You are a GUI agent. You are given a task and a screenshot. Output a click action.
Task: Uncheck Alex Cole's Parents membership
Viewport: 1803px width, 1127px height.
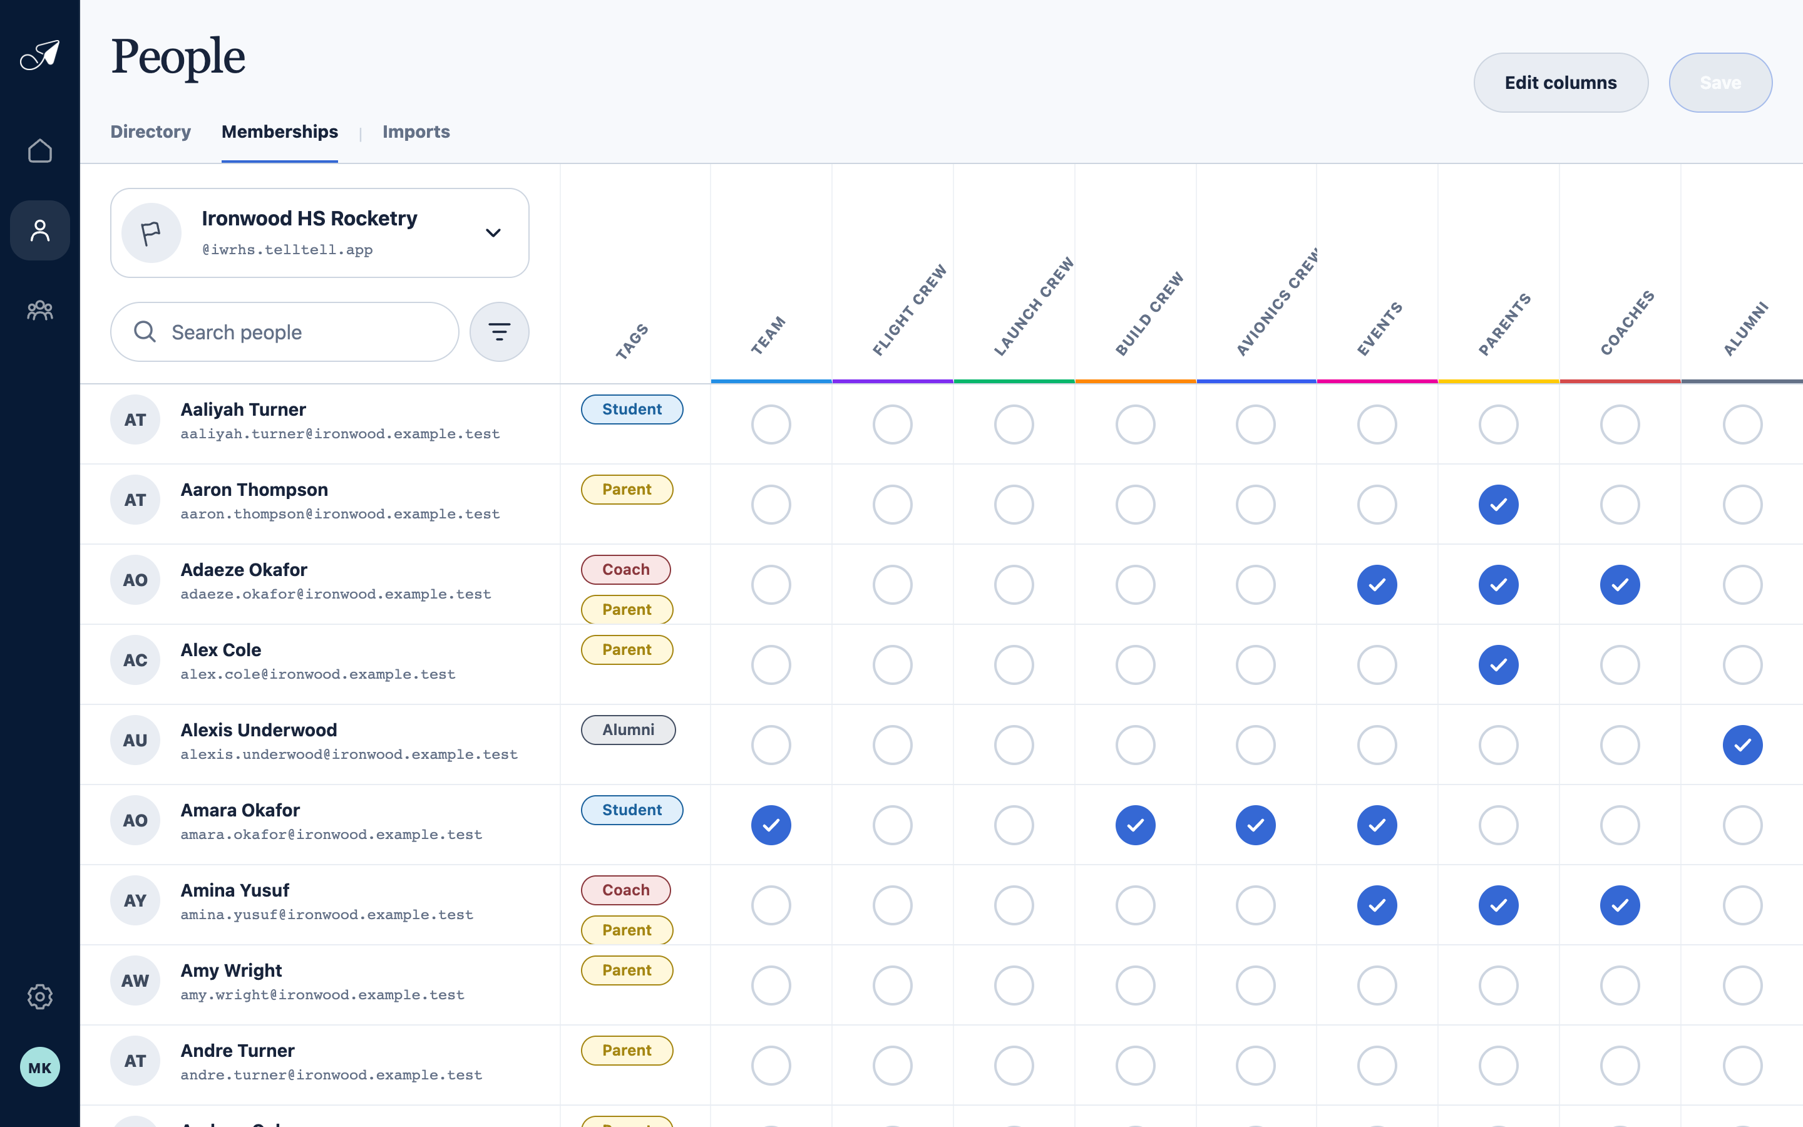pyautogui.click(x=1498, y=665)
